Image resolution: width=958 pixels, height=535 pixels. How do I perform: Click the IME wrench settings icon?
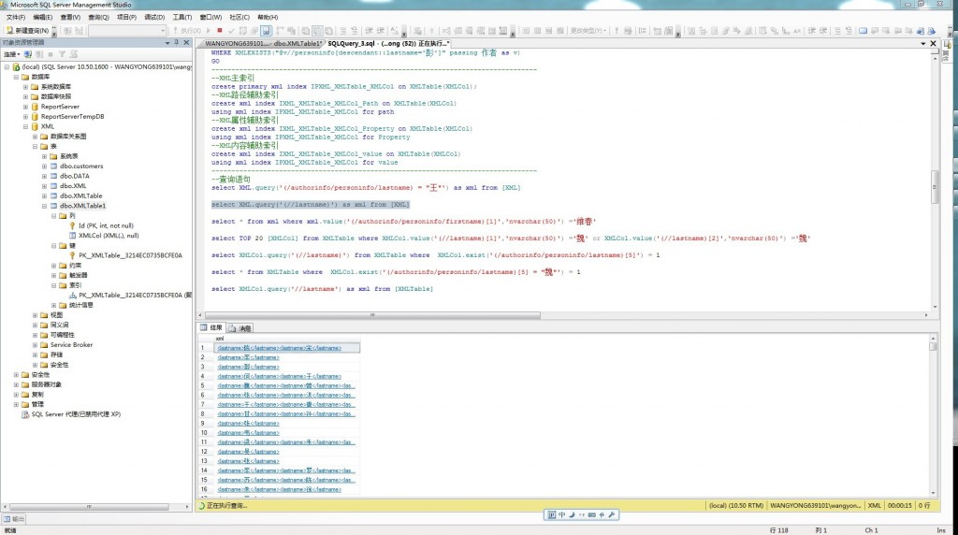[612, 514]
